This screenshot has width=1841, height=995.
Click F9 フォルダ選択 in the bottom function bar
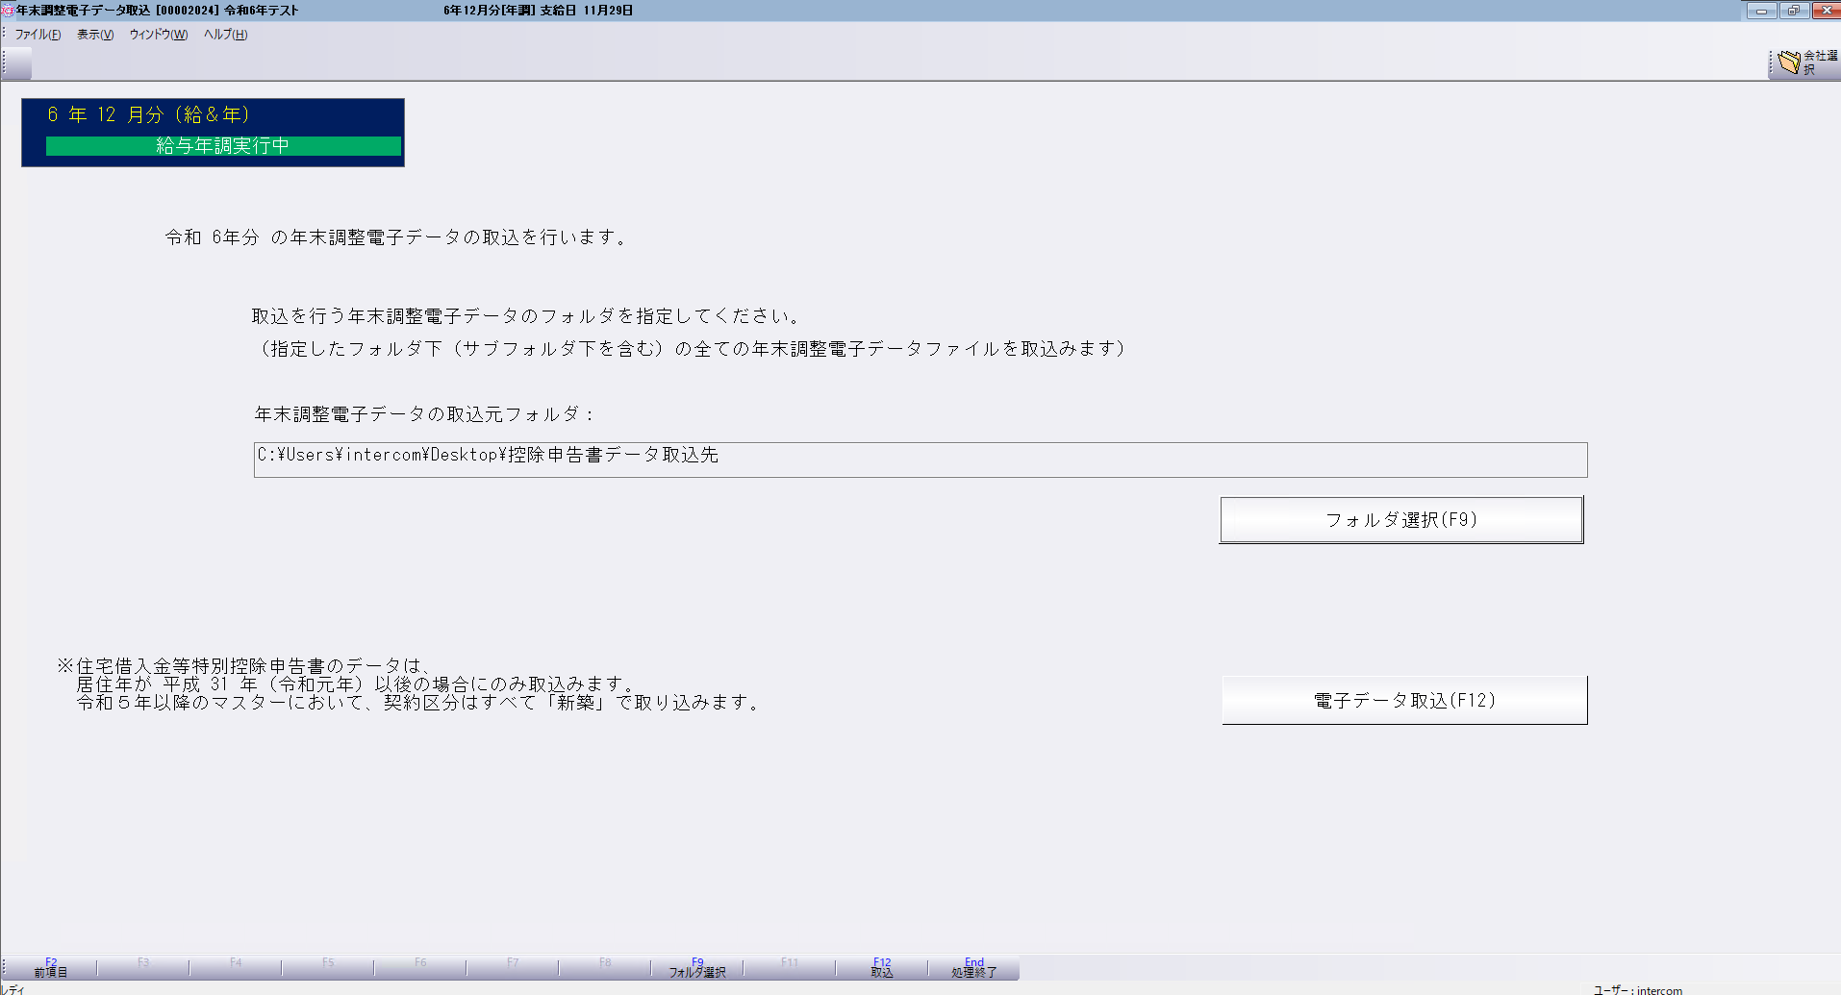point(697,968)
